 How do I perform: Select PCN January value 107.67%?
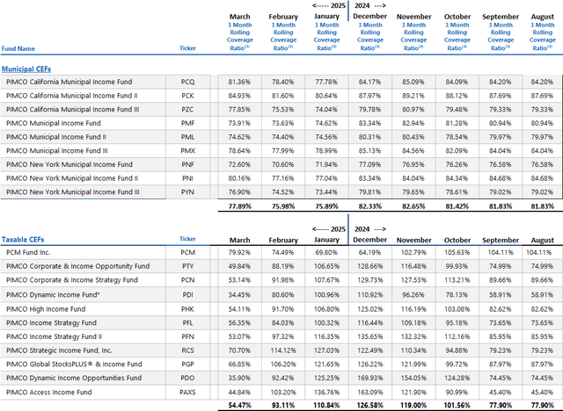pyautogui.click(x=326, y=280)
